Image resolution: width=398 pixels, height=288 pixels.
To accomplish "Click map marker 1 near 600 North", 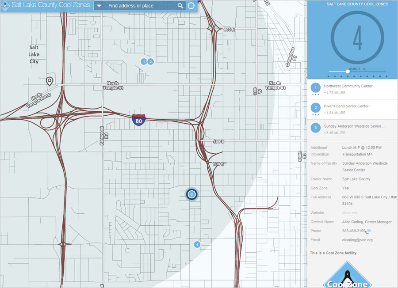I will pos(143,61).
